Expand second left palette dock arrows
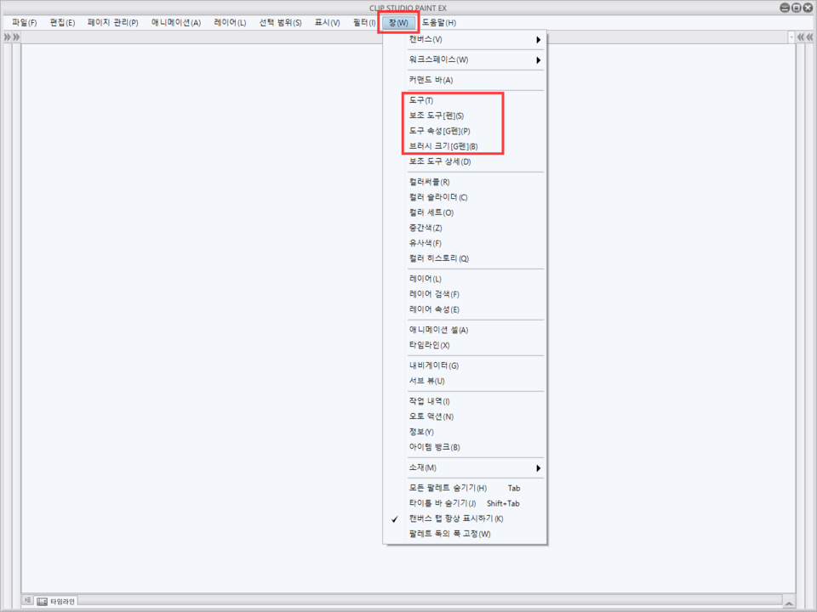This screenshot has width=817, height=612. pyautogui.click(x=16, y=37)
